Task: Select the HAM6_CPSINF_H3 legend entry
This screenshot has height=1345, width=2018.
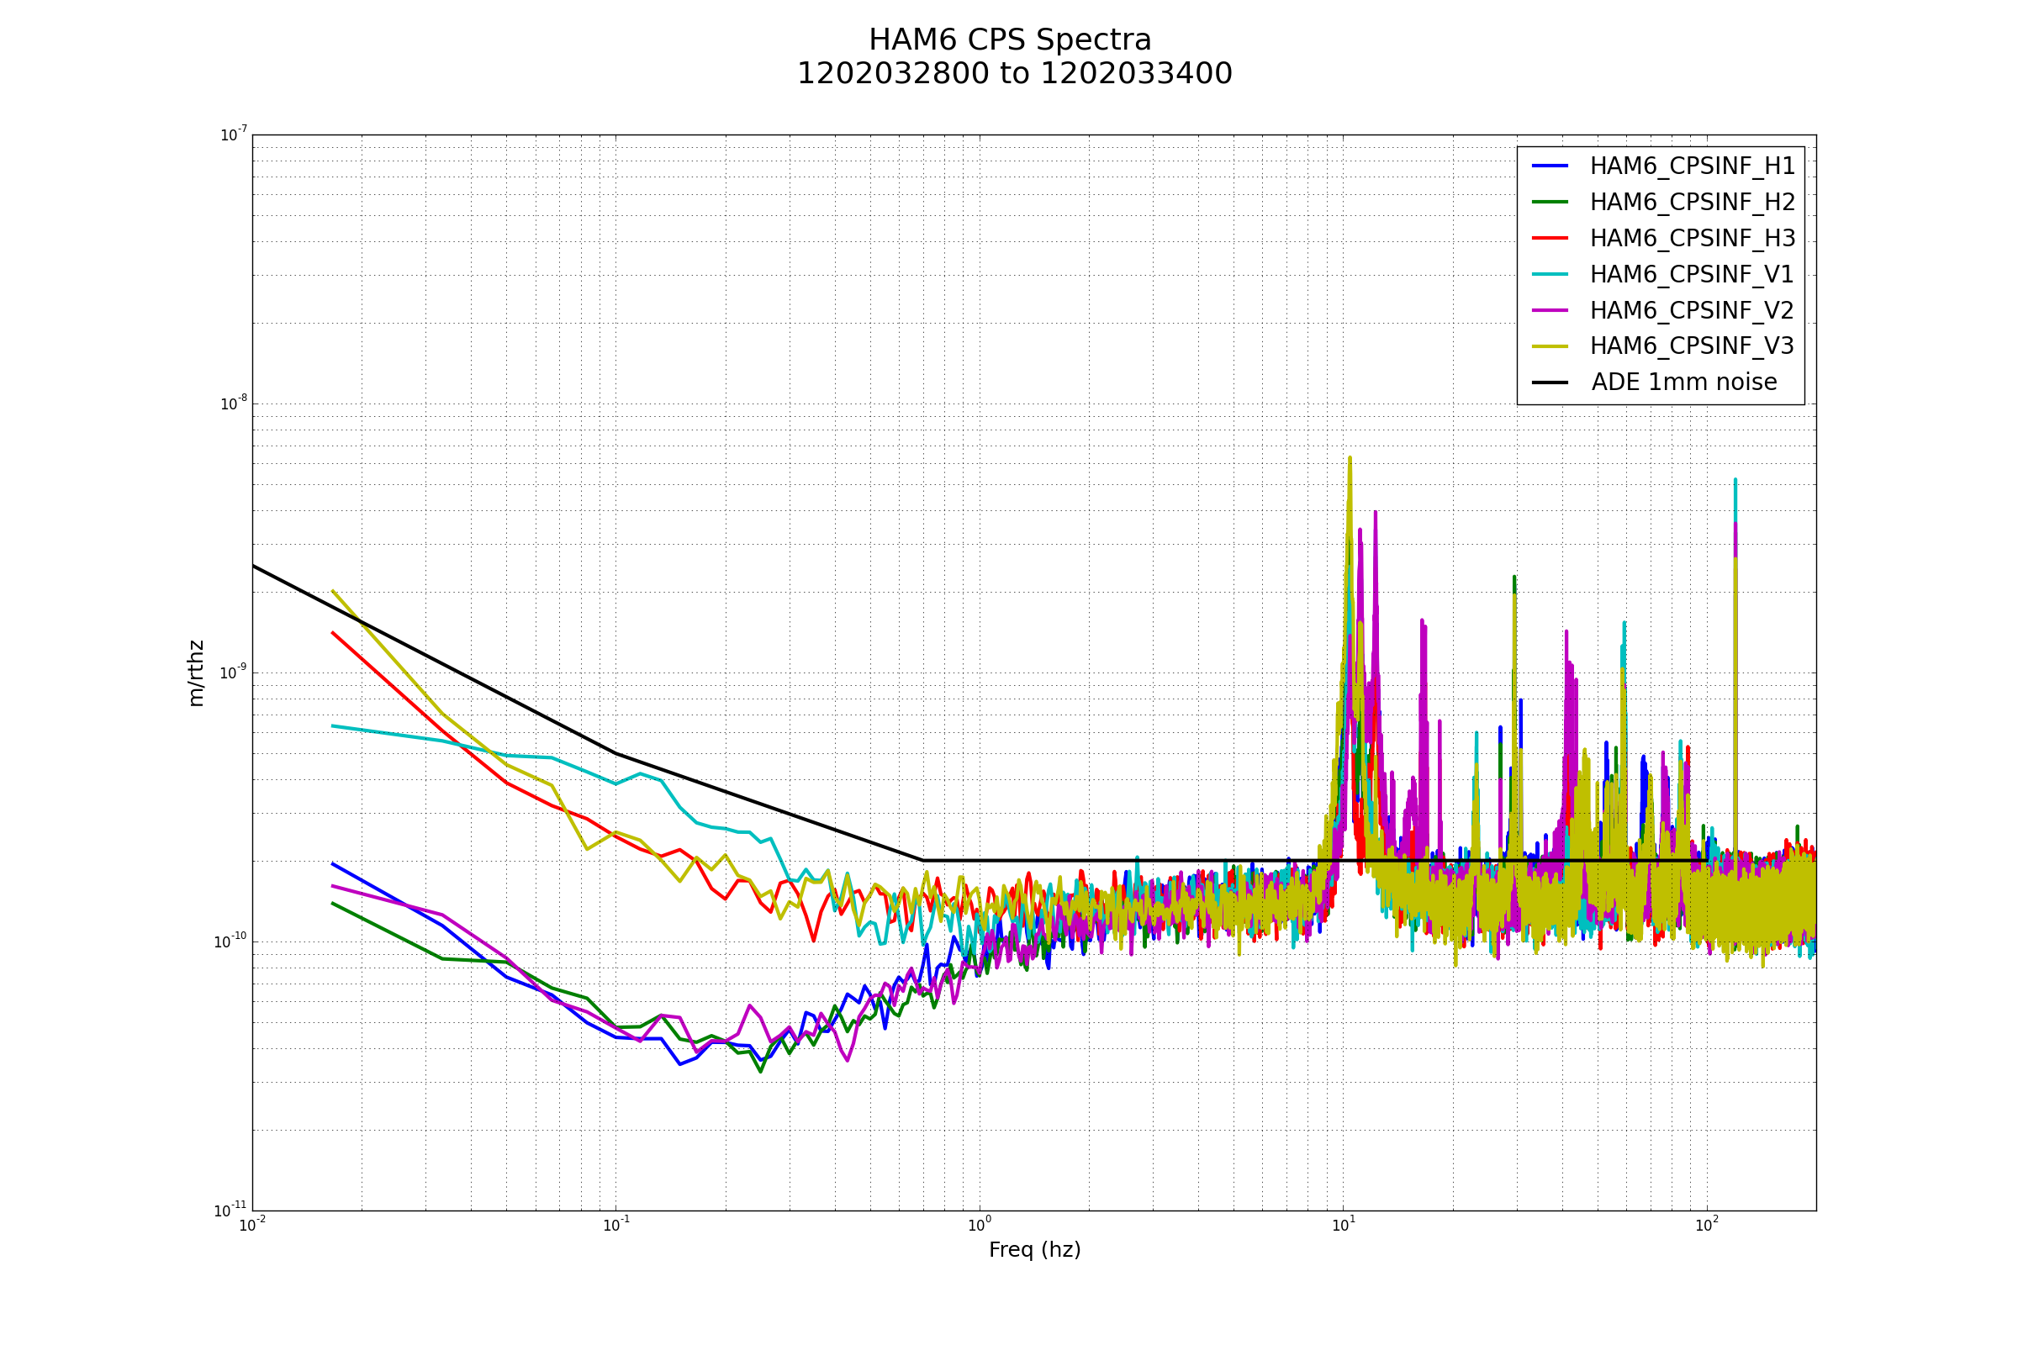Action: (1692, 239)
